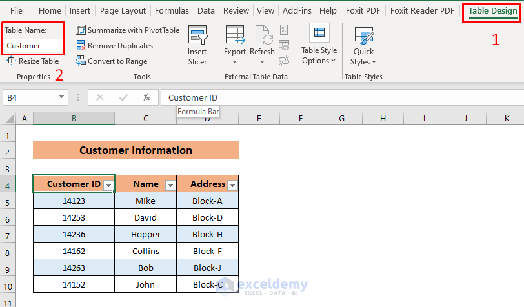Click Convert to Range

click(111, 61)
